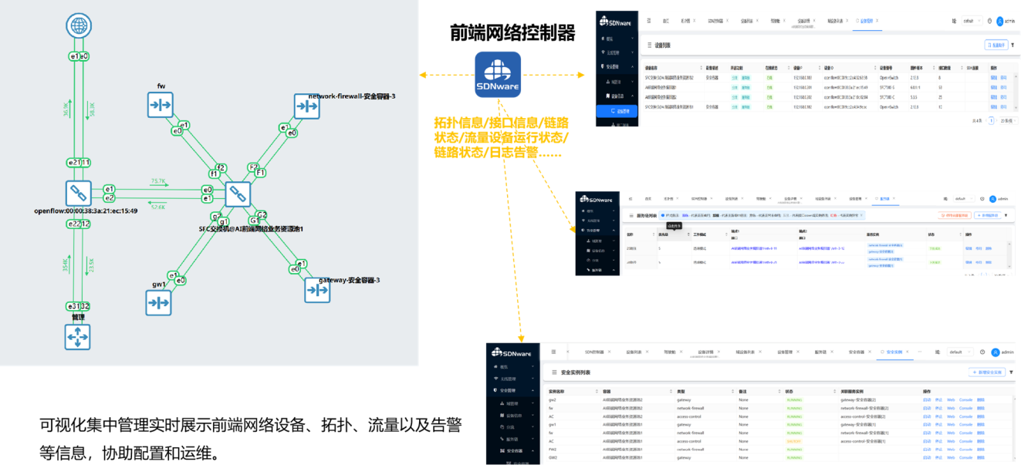Expand 无线管理 in bottom window sidebar
Image resolution: width=1021 pixels, height=465 pixels.
(x=512, y=379)
